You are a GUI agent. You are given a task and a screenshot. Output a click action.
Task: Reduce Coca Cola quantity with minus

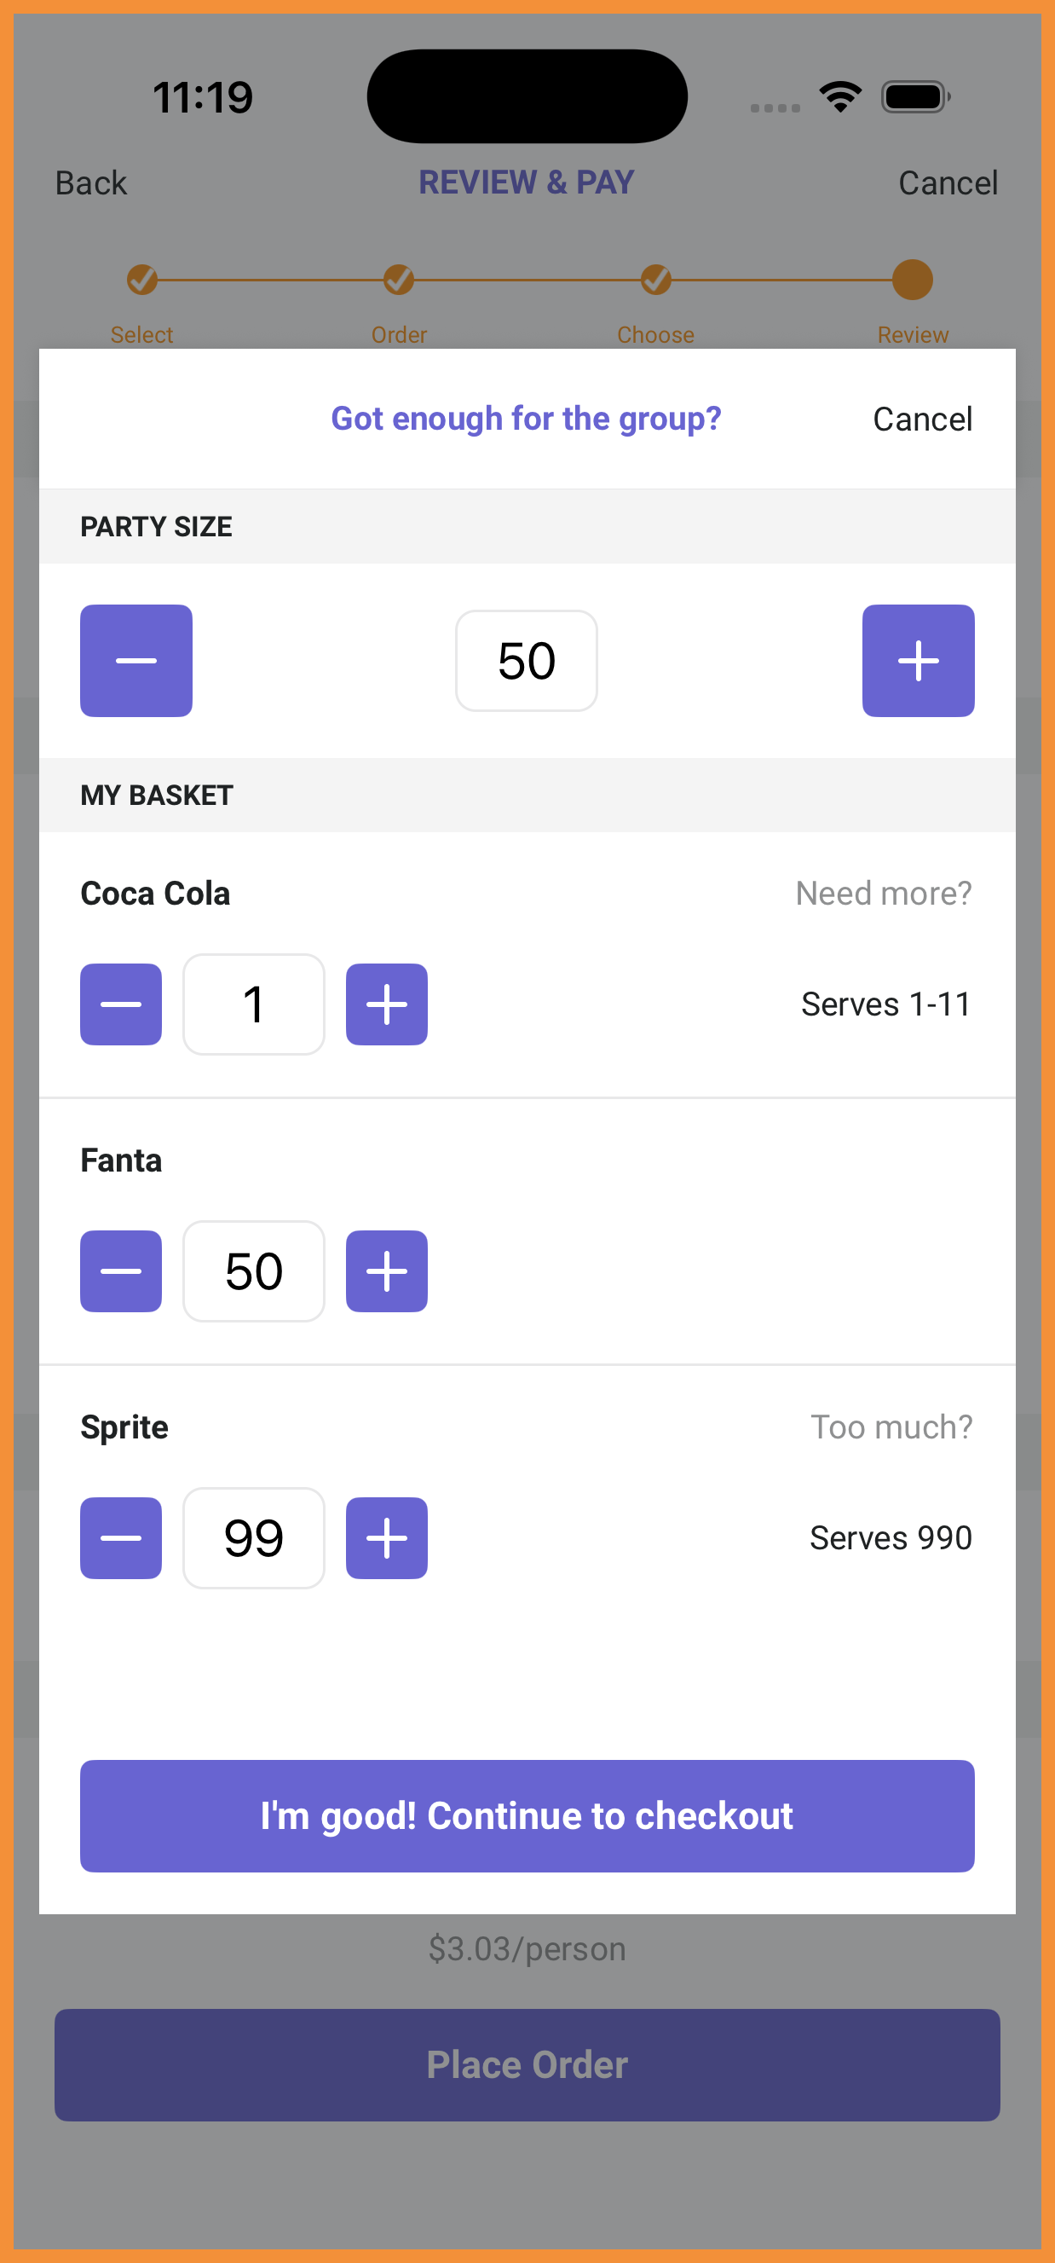[x=121, y=1004]
